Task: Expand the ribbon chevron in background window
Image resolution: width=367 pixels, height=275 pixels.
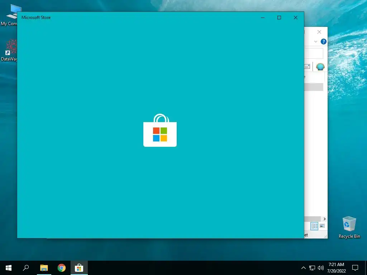Action: 315,42
